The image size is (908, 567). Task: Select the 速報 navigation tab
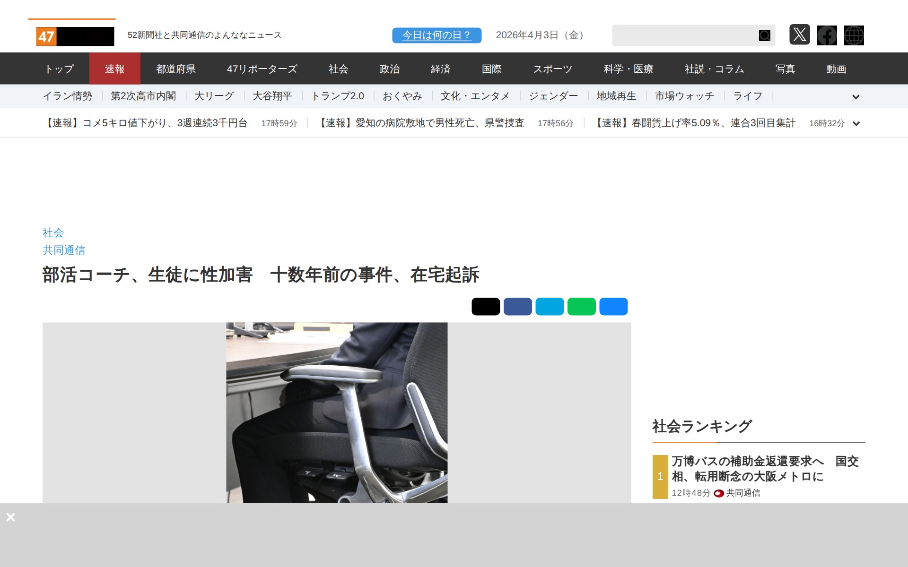click(x=114, y=69)
